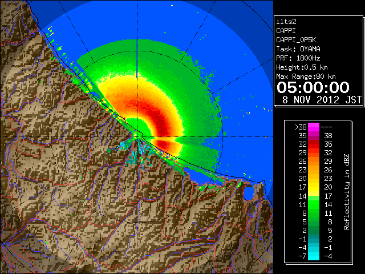Image resolution: width=365 pixels, height=274 pixels.
Task: Click the ">38" legend label
Action: point(301,127)
